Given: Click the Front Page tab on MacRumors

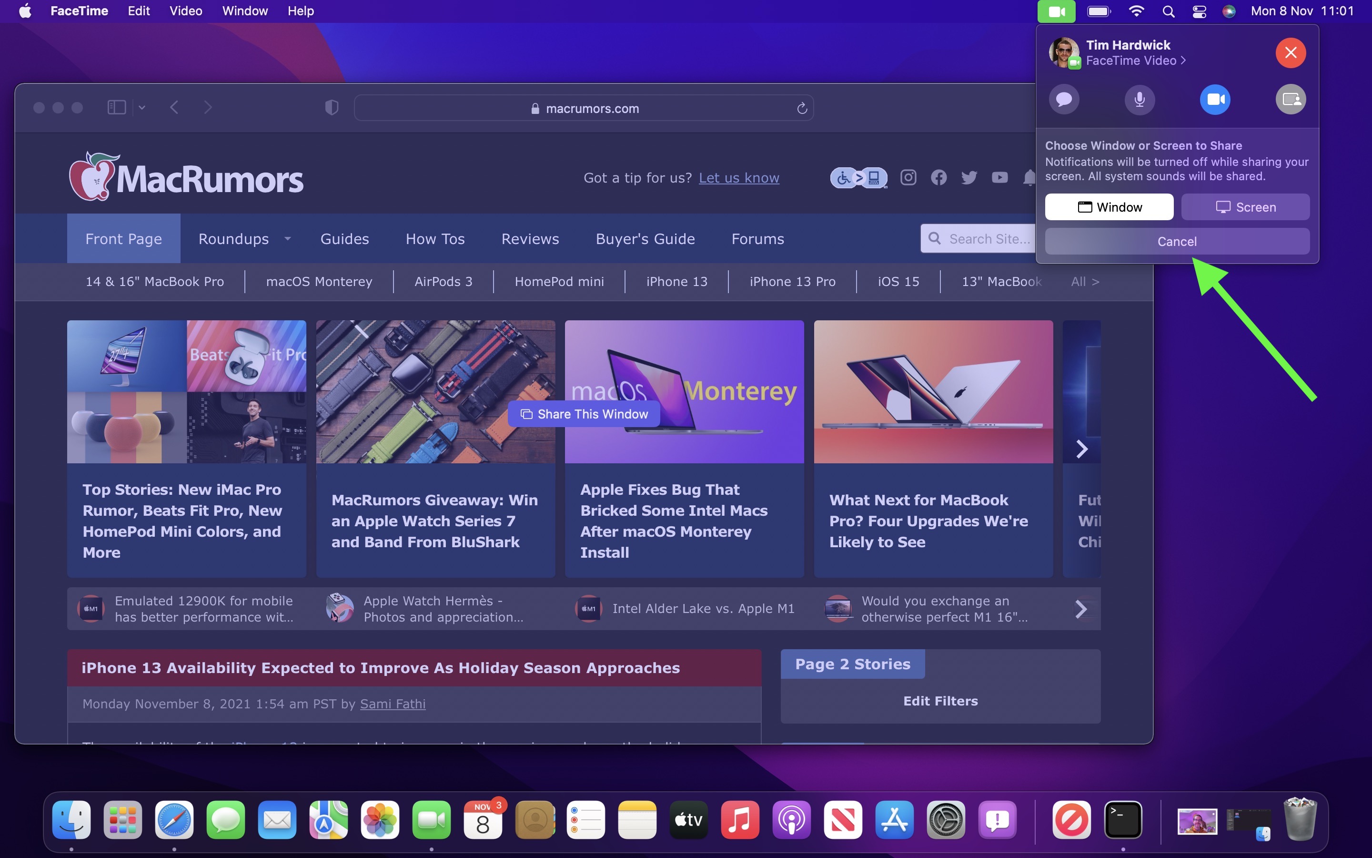Looking at the screenshot, I should point(121,239).
